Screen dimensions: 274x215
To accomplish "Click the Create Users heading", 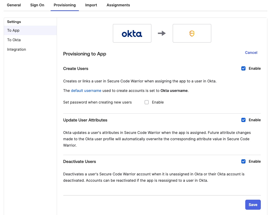I will 76,68.
